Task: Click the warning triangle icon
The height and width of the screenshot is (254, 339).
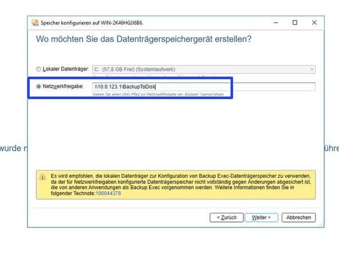Action: (42, 177)
